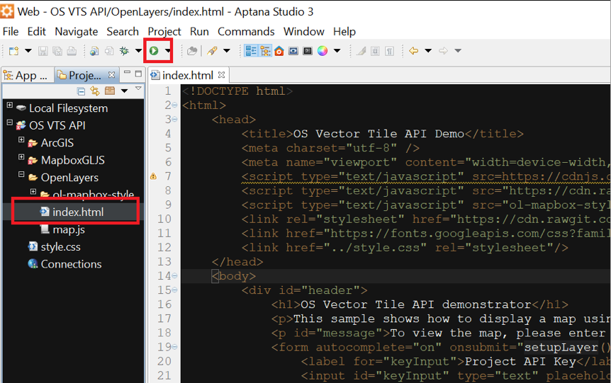Click the New file wizard icon
Screen dimensions: 611x383
[x=14, y=51]
